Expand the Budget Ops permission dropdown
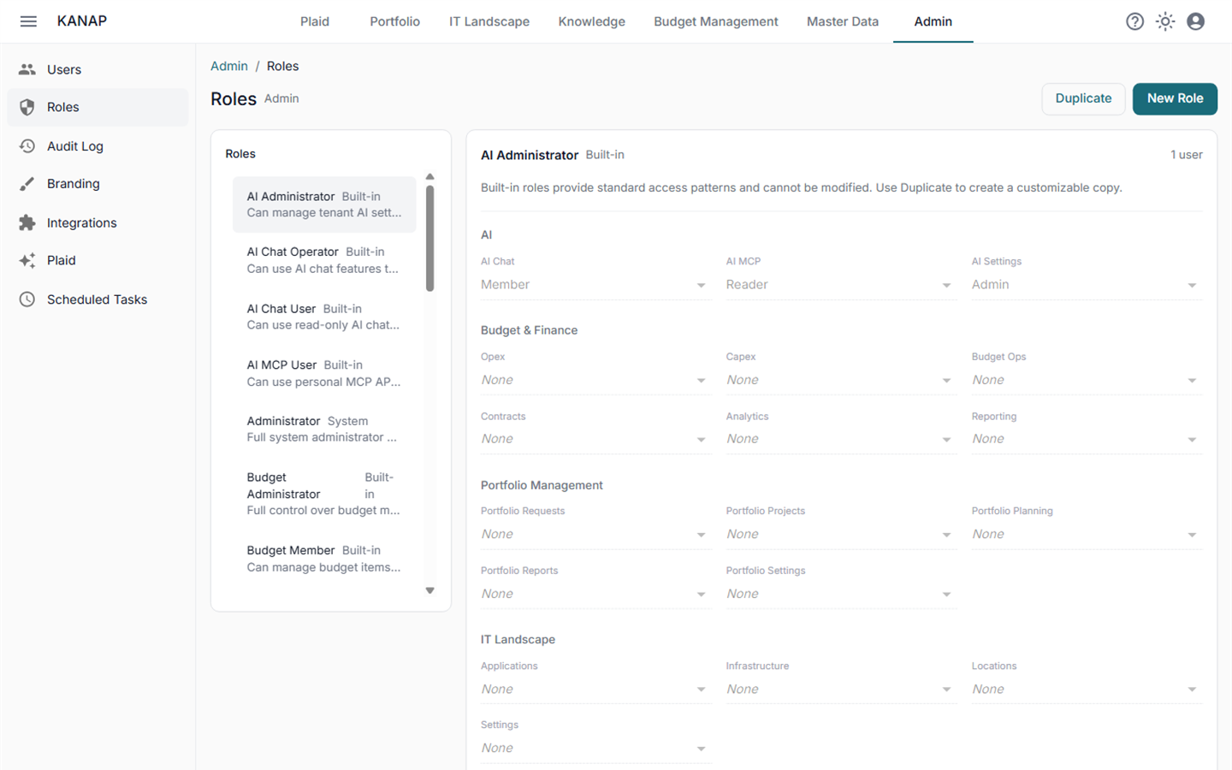 point(1087,380)
